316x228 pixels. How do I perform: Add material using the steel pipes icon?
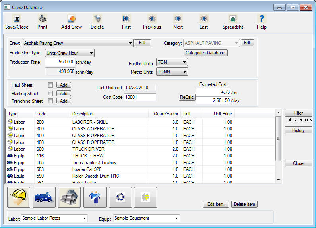point(69,197)
